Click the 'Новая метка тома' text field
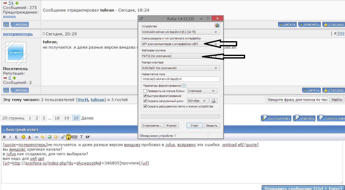Image resolution: width=345 pixels, height=190 pixels. pyautogui.click(x=181, y=79)
